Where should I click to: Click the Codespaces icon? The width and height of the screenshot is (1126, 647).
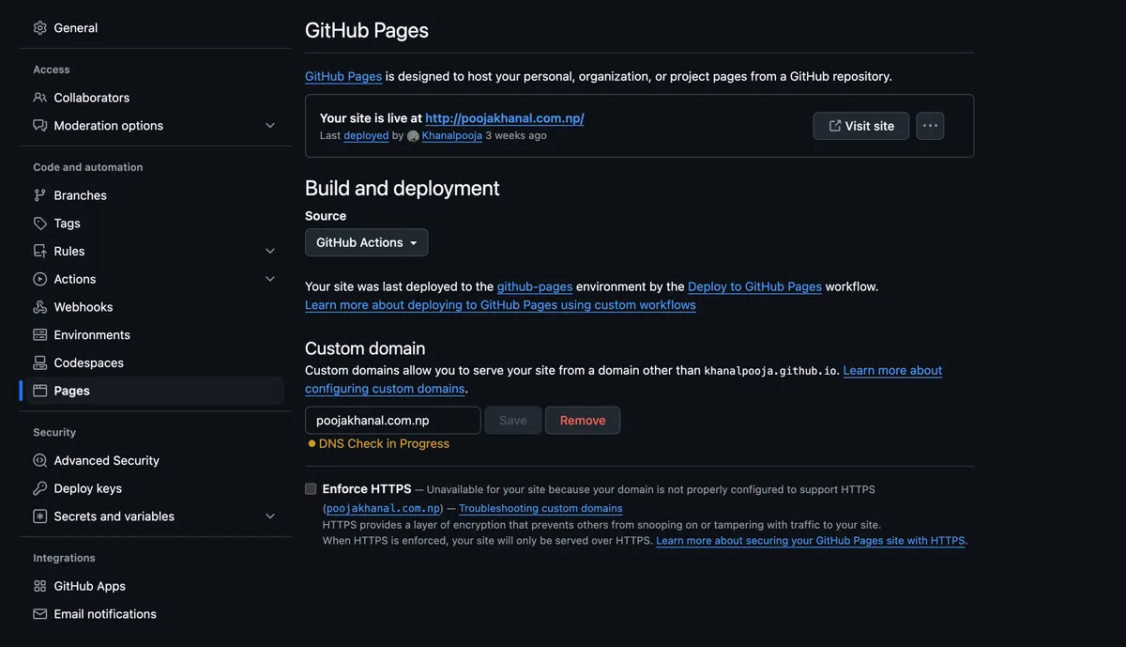pyautogui.click(x=39, y=362)
